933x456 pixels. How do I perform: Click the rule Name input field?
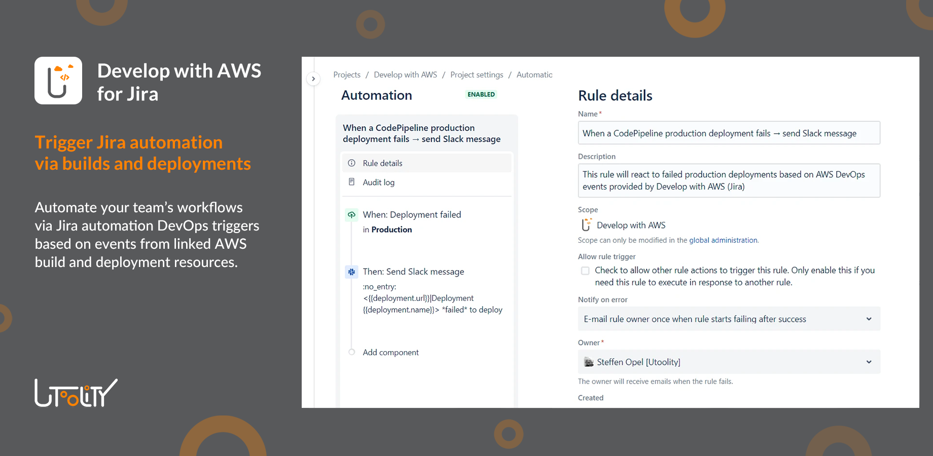[x=729, y=133]
